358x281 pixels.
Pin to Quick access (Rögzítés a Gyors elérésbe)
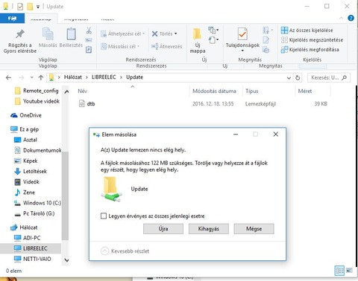tap(20, 41)
